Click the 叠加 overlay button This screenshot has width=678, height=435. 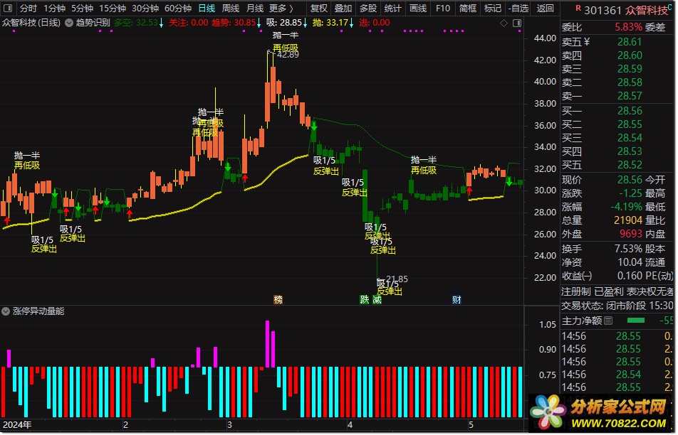[x=343, y=9]
